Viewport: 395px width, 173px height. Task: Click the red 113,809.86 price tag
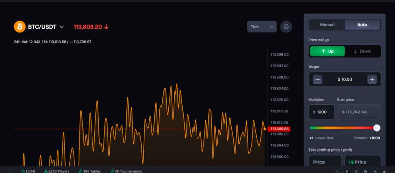279,129
